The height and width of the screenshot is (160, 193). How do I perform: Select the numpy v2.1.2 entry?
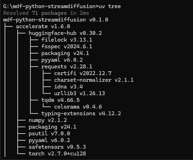click(48, 120)
